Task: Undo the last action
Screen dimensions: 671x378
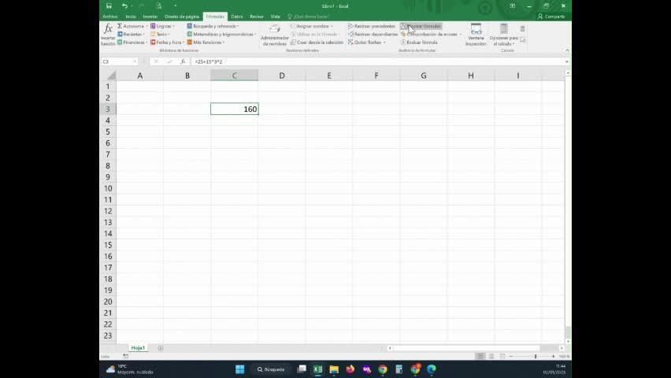Action: (x=124, y=6)
